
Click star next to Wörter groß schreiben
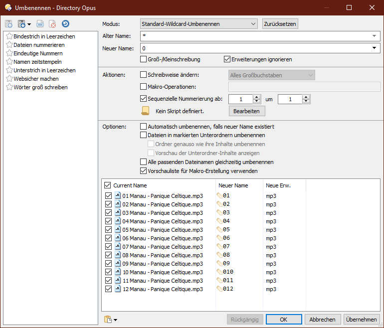click(9, 87)
